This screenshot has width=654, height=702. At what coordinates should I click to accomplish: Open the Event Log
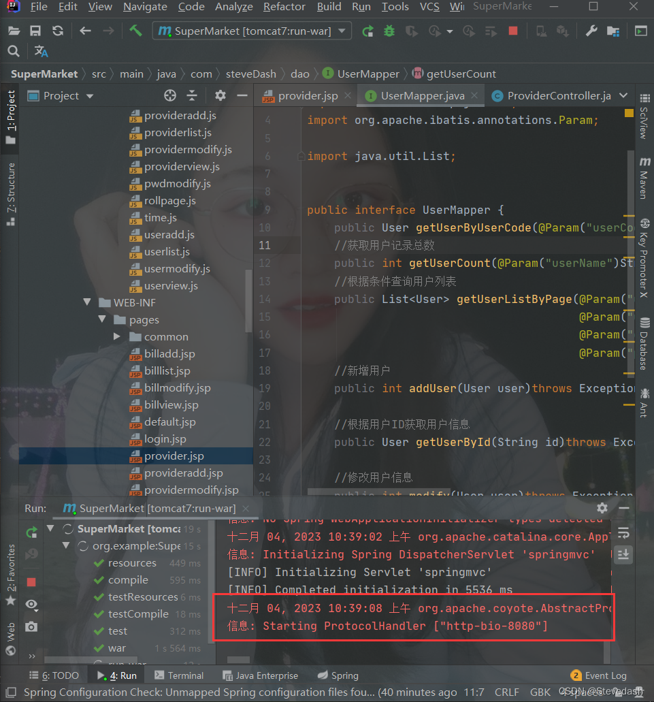(x=598, y=675)
